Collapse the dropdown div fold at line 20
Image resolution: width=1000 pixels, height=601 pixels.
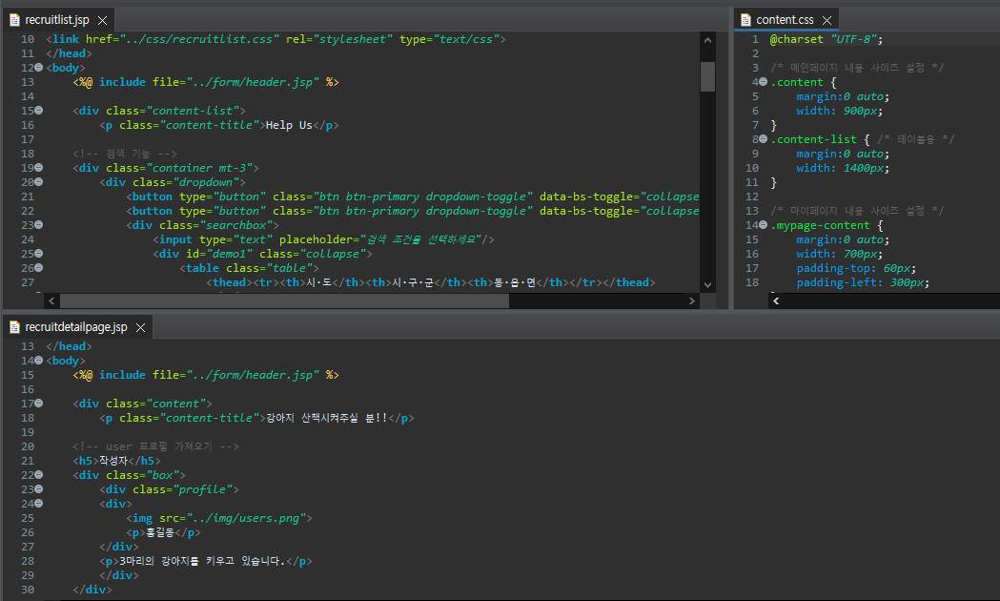tap(39, 182)
